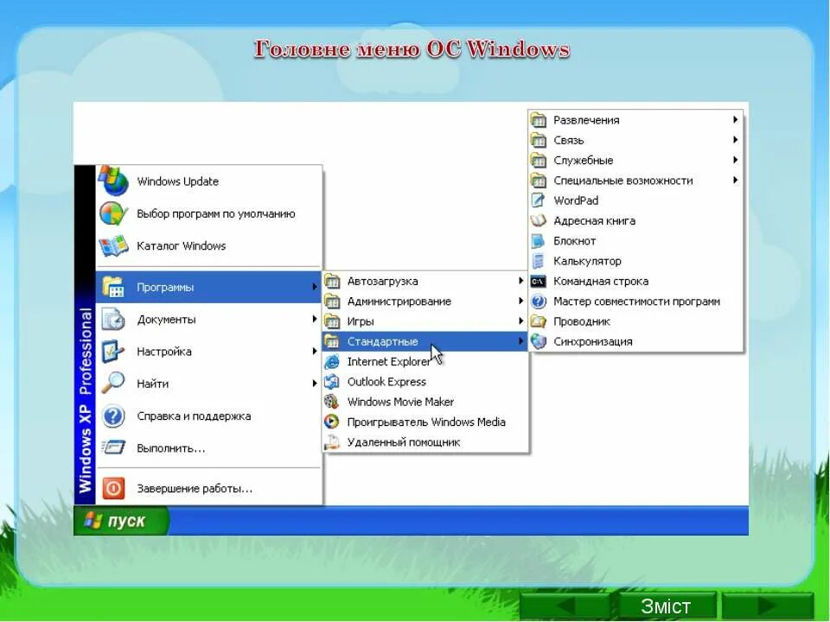Expand the Программы submenu arrow

(315, 287)
